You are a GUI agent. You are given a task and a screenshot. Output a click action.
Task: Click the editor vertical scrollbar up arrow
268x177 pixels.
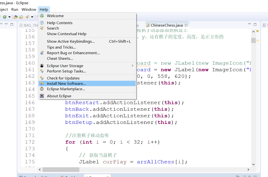253,32
